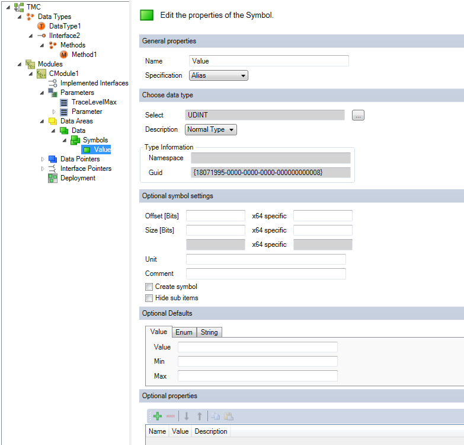Click the Min input field

[257, 361]
